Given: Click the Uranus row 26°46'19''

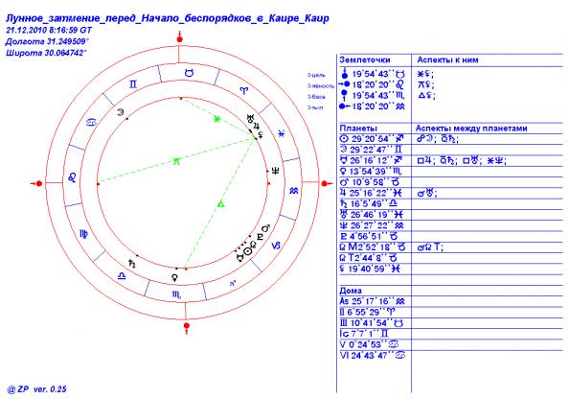Looking at the screenshot, I should (372, 215).
